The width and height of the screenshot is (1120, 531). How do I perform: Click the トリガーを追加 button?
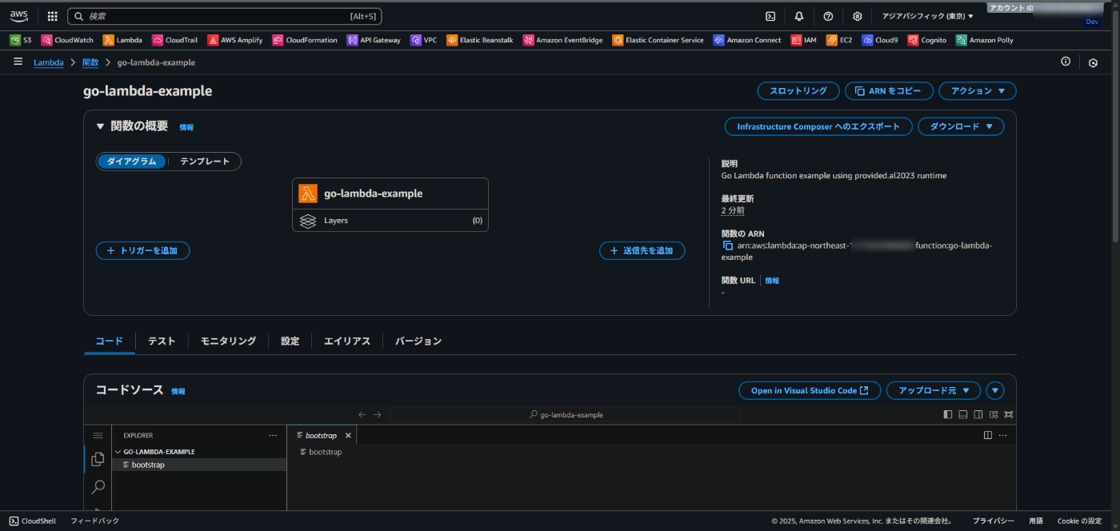(143, 250)
